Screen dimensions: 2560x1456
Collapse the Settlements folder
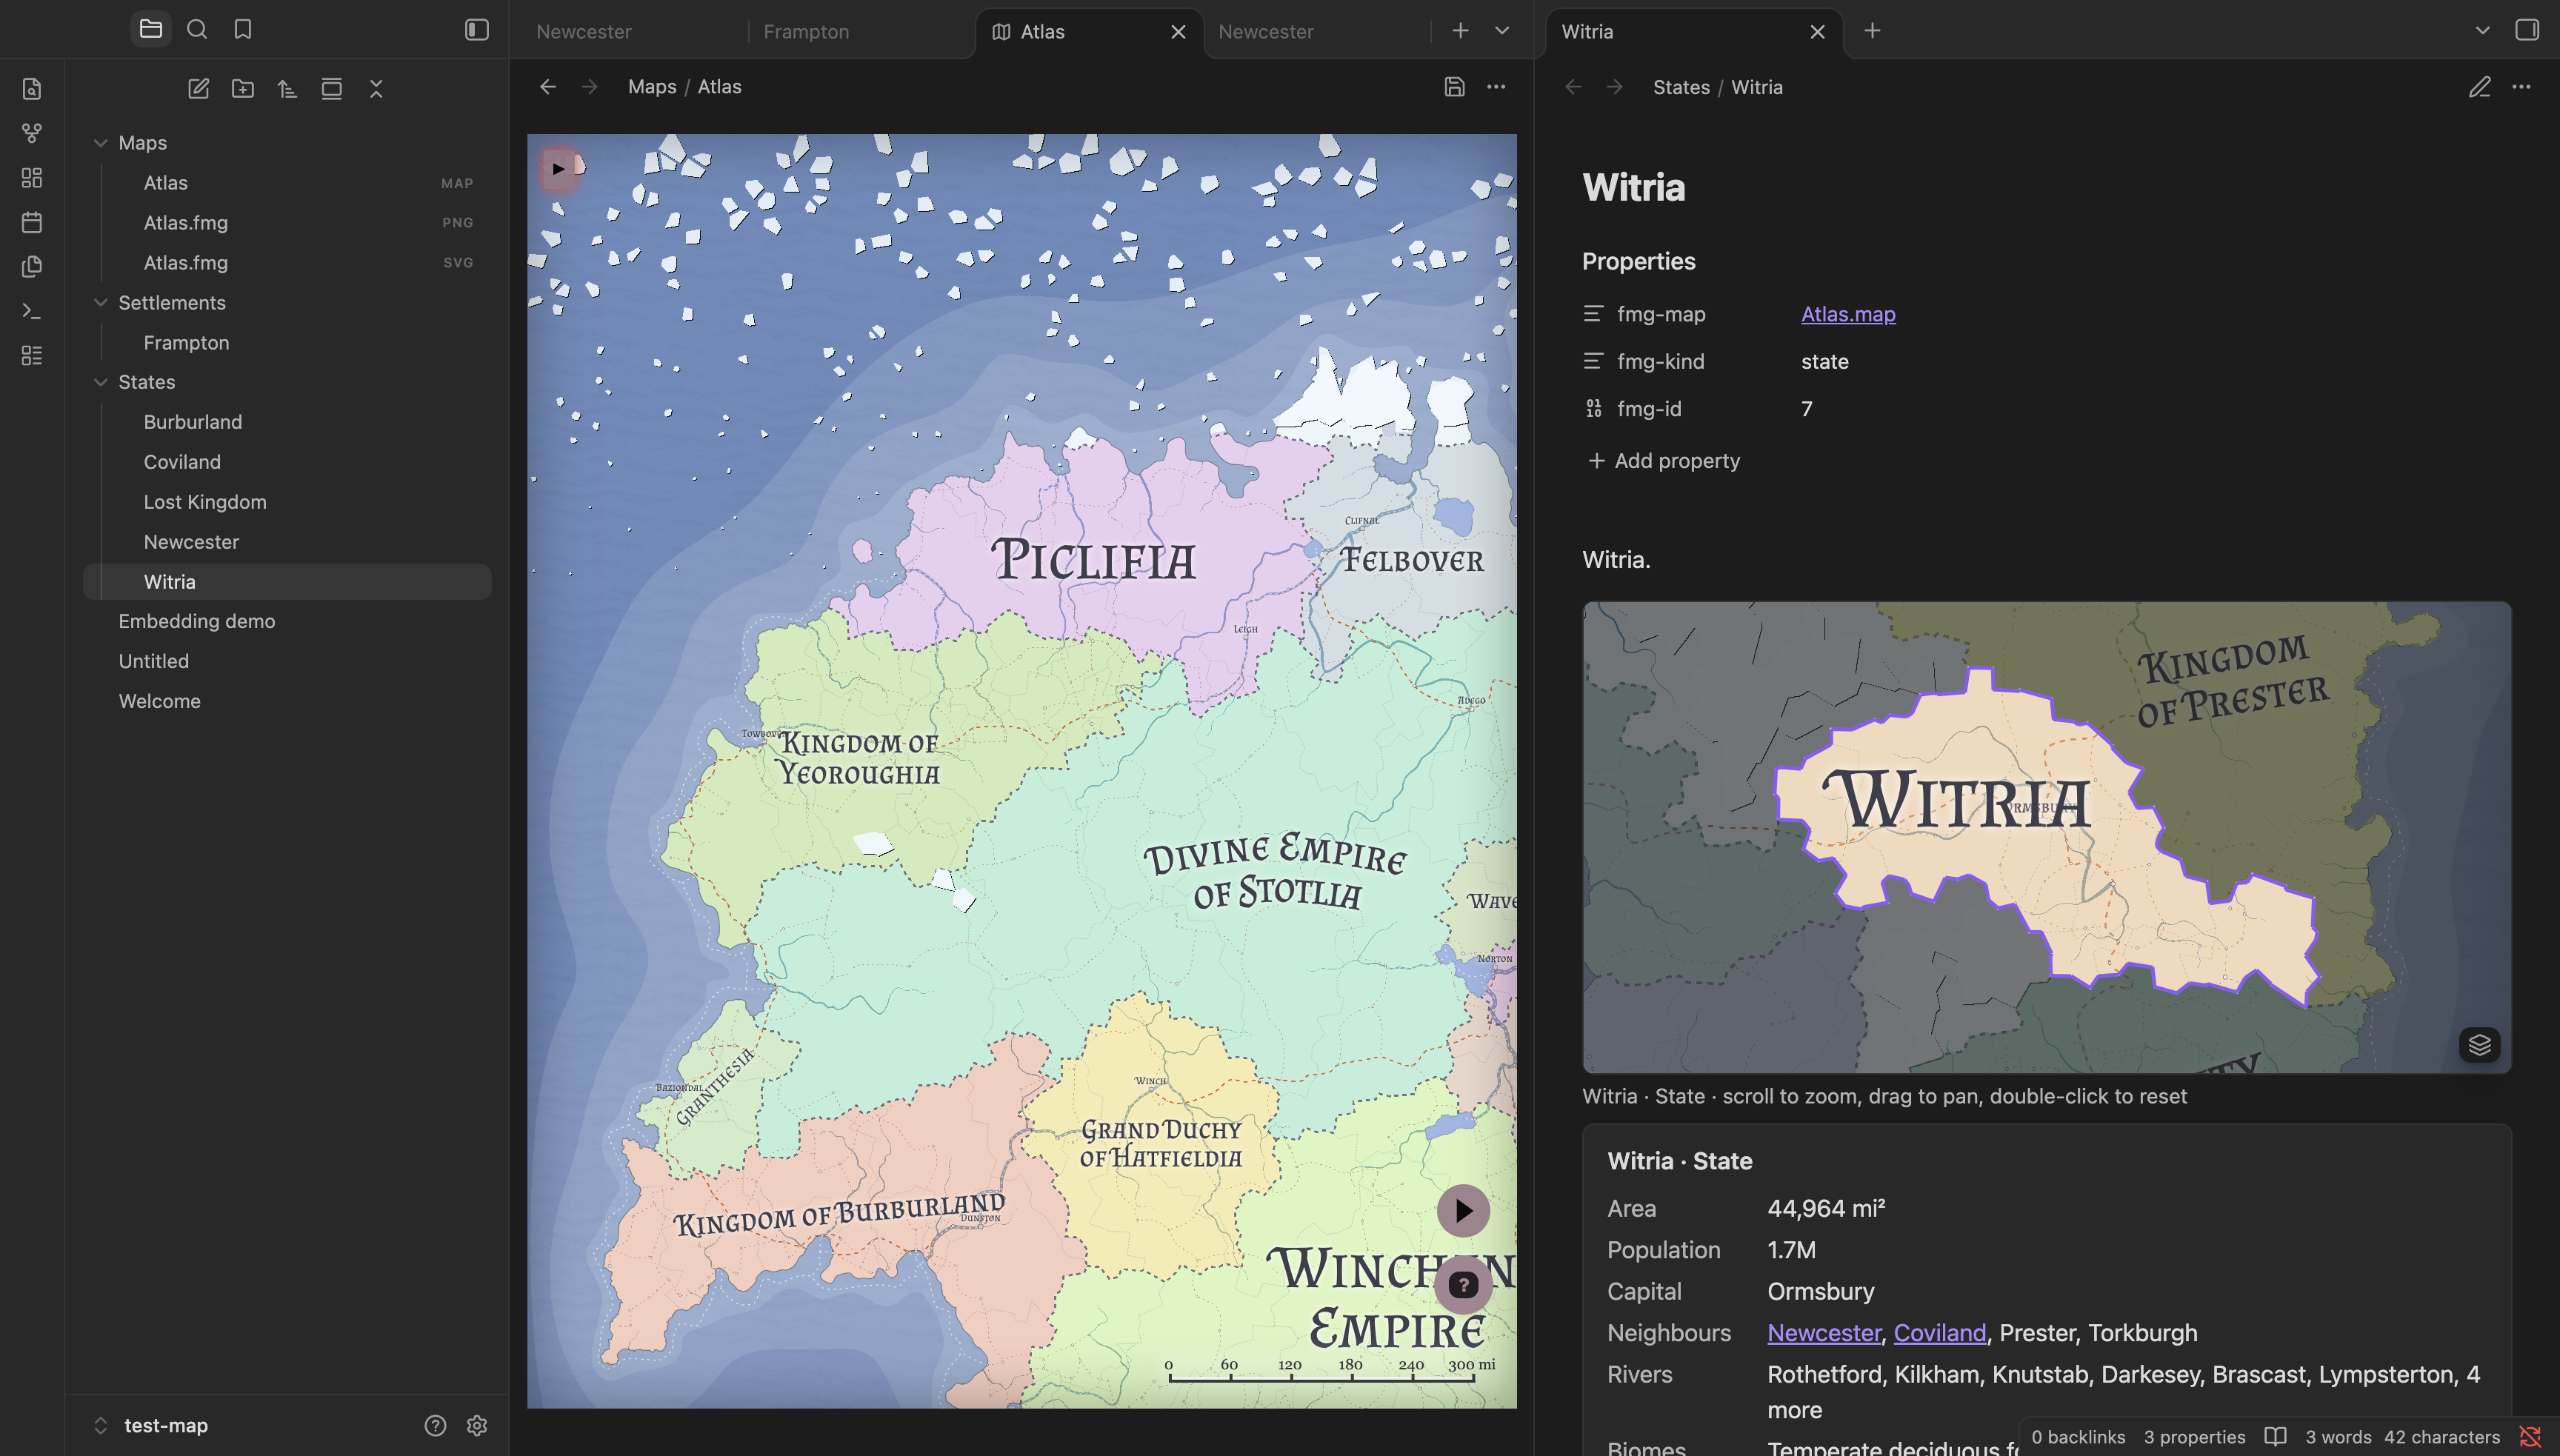coord(101,303)
